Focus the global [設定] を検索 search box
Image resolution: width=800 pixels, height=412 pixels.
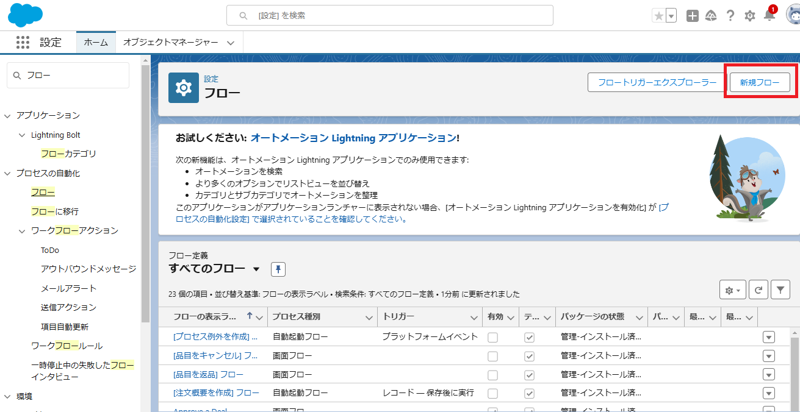389,15
